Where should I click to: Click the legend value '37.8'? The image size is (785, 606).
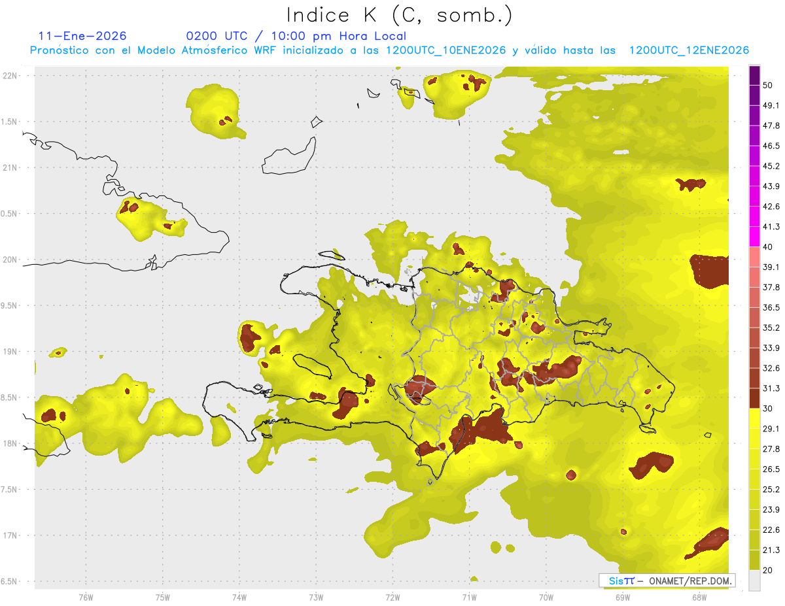coord(771,288)
